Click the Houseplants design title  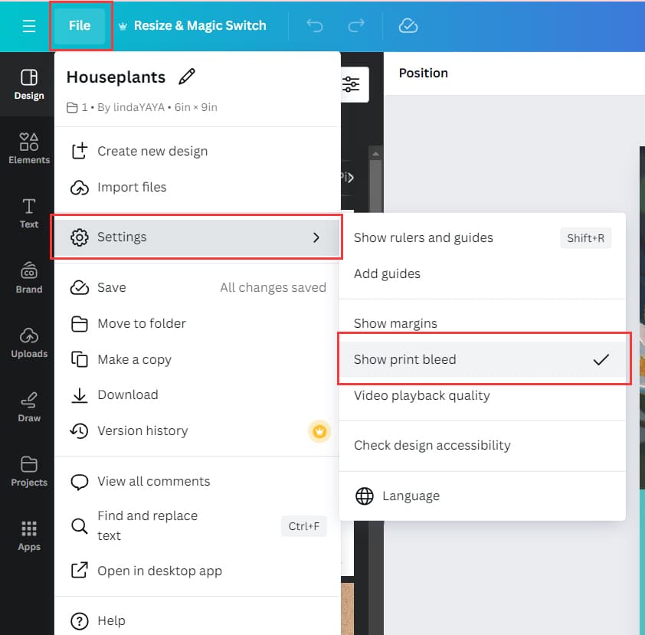116,77
